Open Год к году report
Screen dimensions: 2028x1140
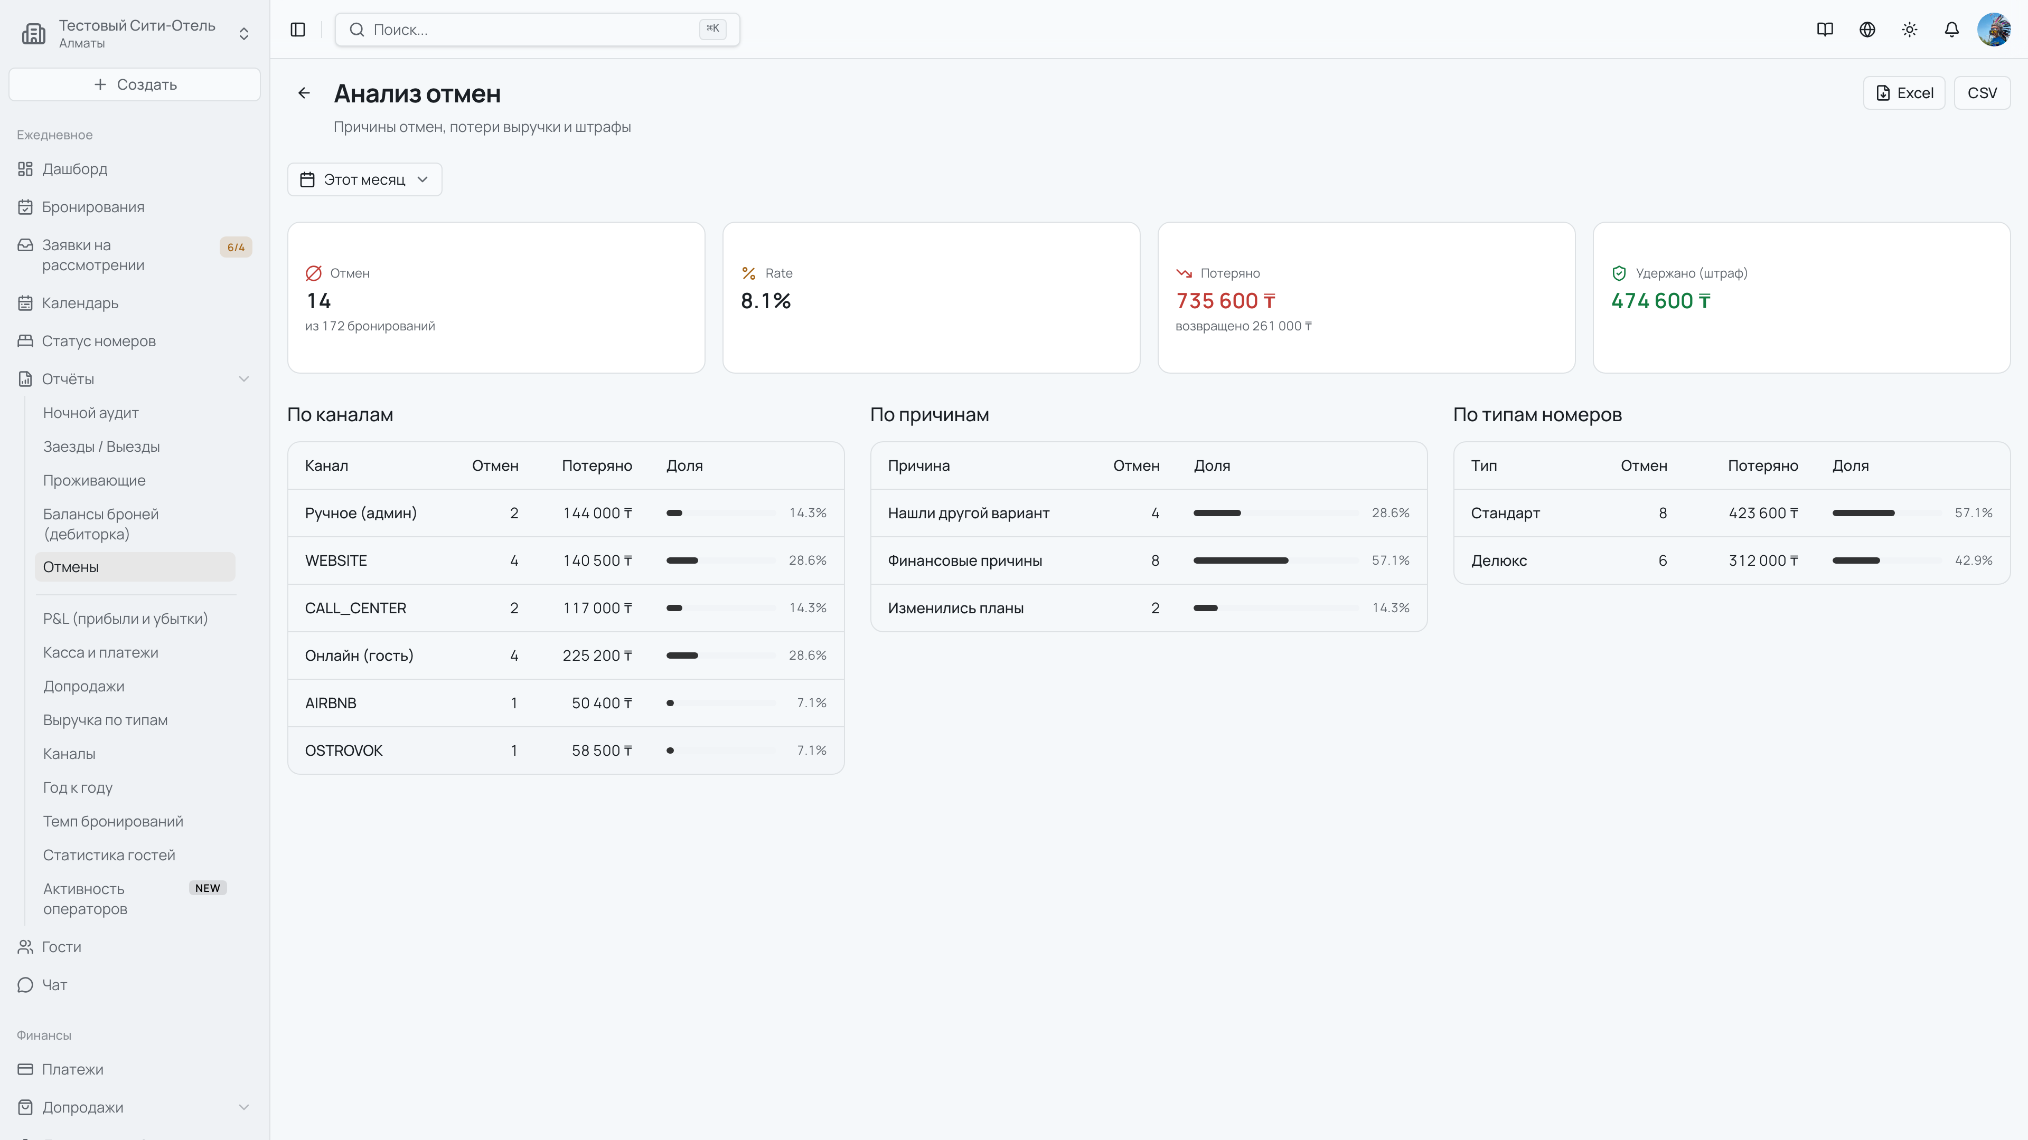point(77,787)
